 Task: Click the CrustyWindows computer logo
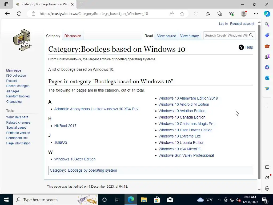22,40
